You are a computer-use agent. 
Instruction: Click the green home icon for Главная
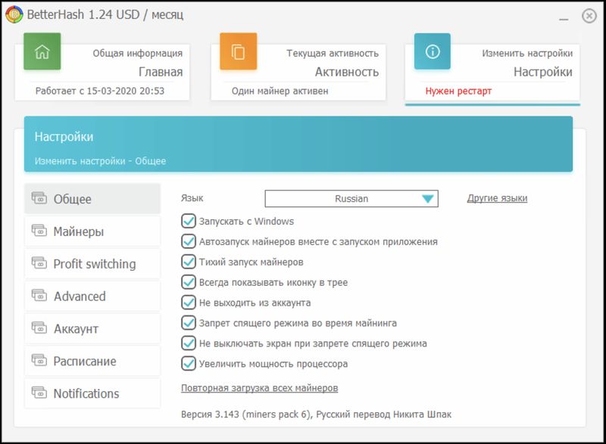[42, 51]
